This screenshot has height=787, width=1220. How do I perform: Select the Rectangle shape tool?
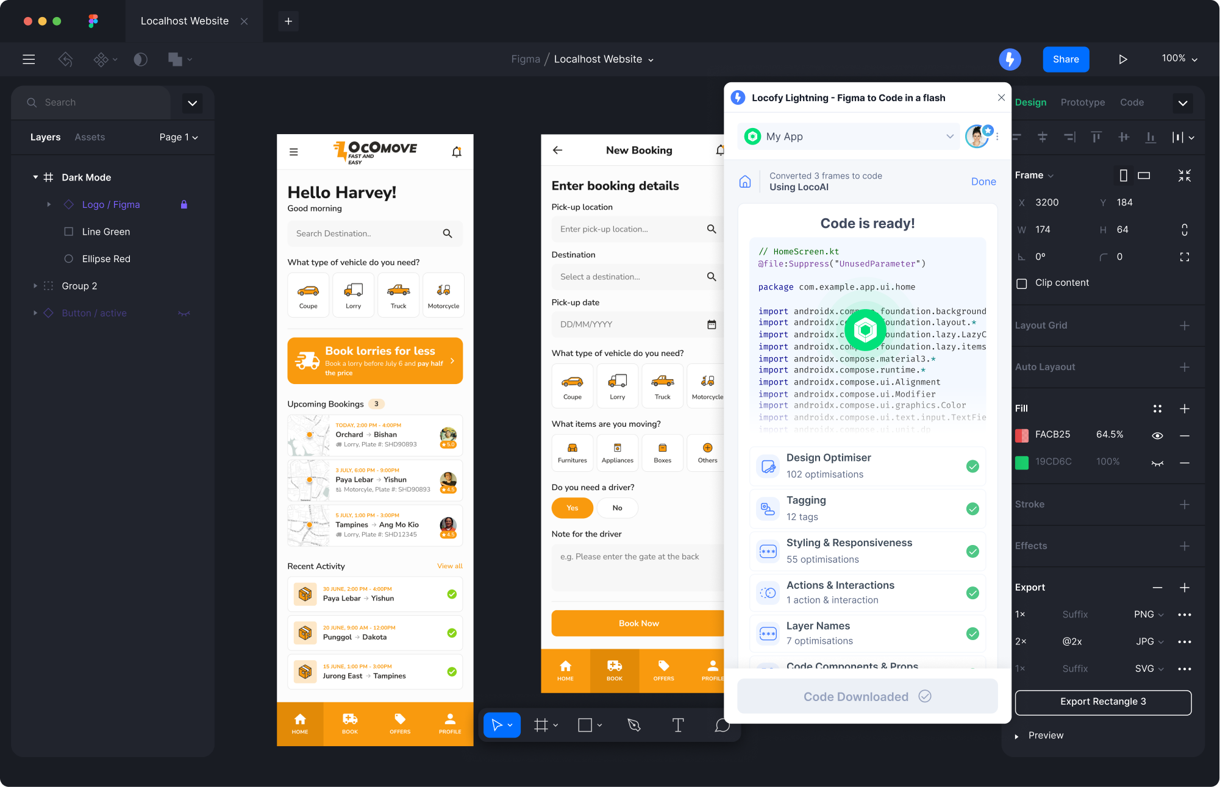(x=585, y=725)
